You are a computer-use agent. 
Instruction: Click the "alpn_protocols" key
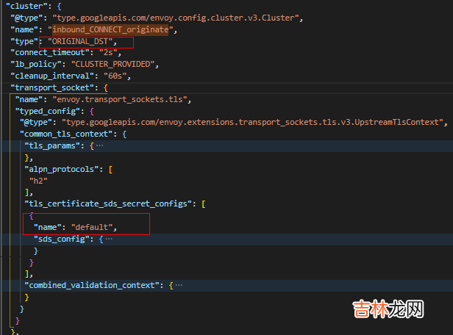(x=62, y=169)
